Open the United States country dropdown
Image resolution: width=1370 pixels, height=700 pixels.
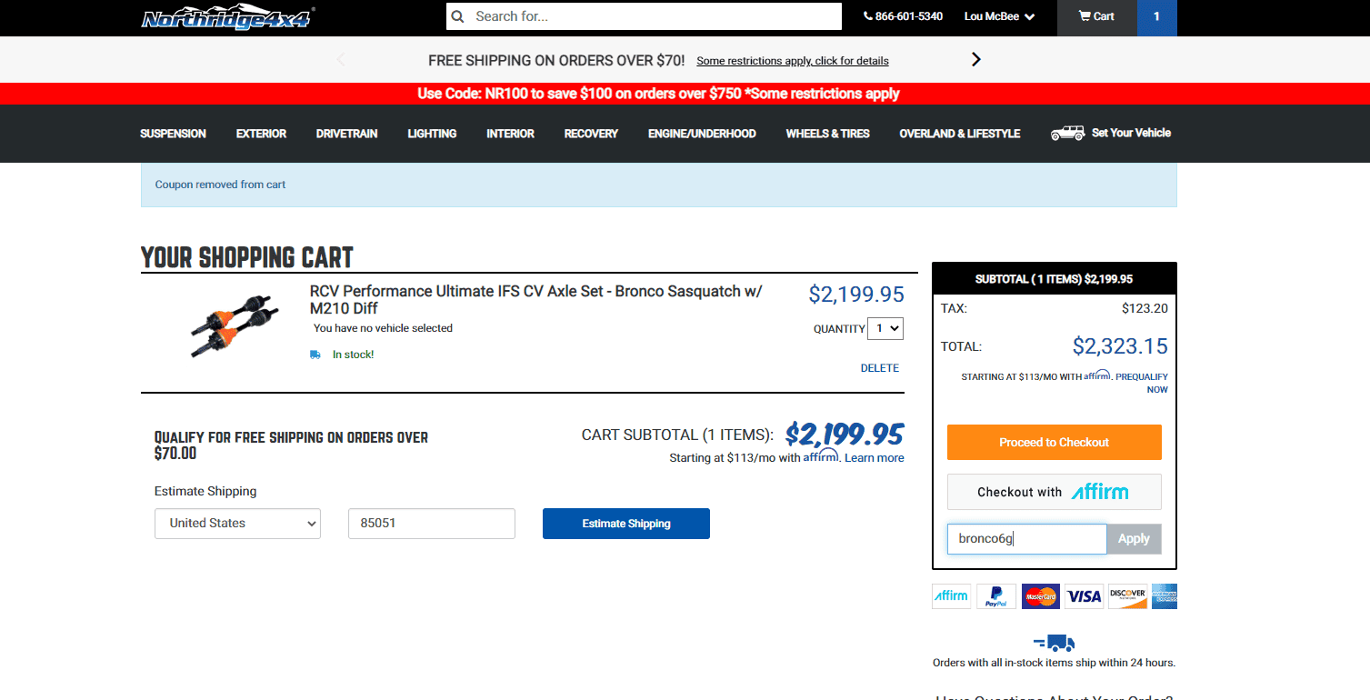tap(237, 524)
